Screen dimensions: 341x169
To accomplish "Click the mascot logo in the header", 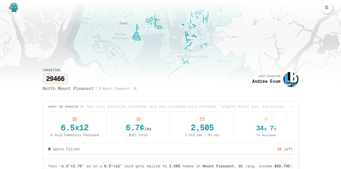I will pyautogui.click(x=13, y=7).
